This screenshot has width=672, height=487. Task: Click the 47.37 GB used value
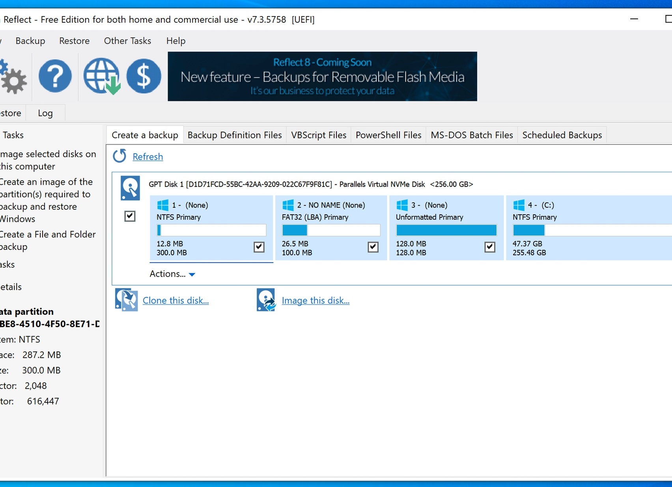coord(527,244)
